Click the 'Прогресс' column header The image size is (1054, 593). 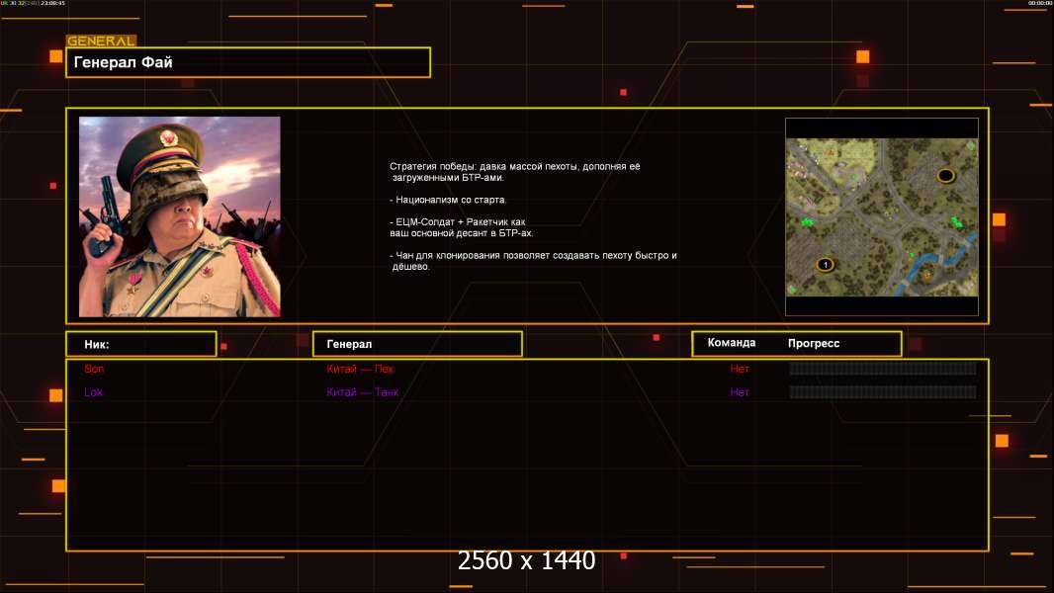814,343
